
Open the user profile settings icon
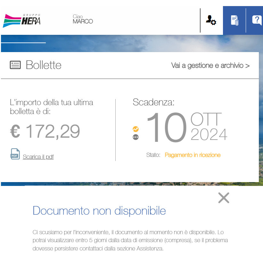coord(211,20)
